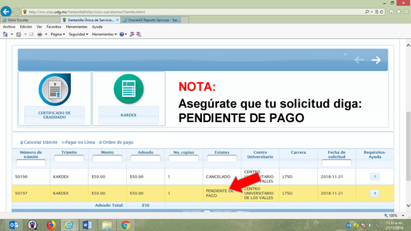411x231 pixels.
Task: Click the Certificado de Graduado label button
Action: [x=55, y=115]
